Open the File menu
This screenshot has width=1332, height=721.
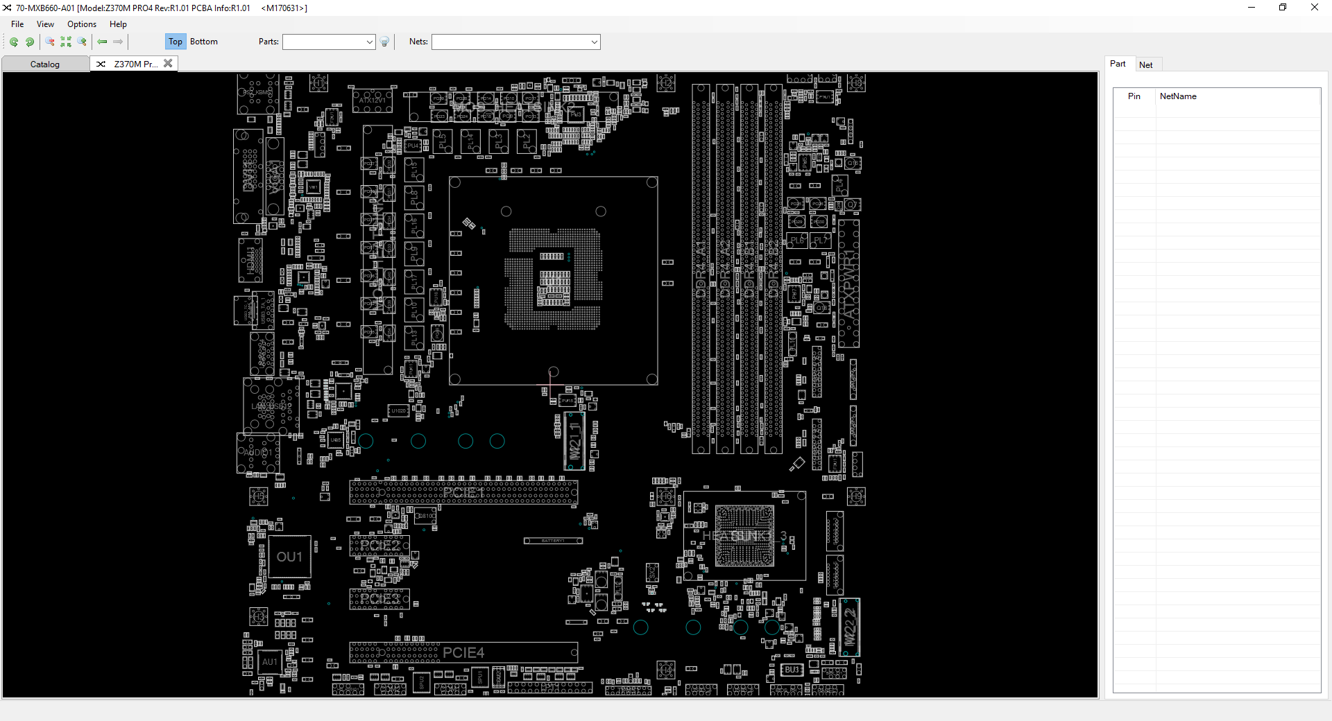point(17,24)
